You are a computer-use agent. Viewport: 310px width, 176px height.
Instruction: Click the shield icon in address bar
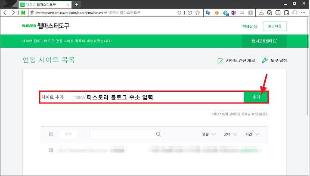coord(190,13)
